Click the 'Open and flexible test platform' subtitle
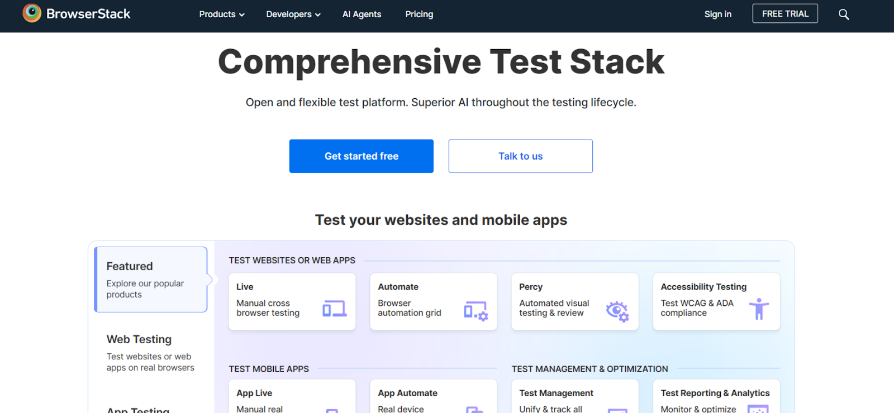The height and width of the screenshot is (413, 894). click(x=441, y=102)
